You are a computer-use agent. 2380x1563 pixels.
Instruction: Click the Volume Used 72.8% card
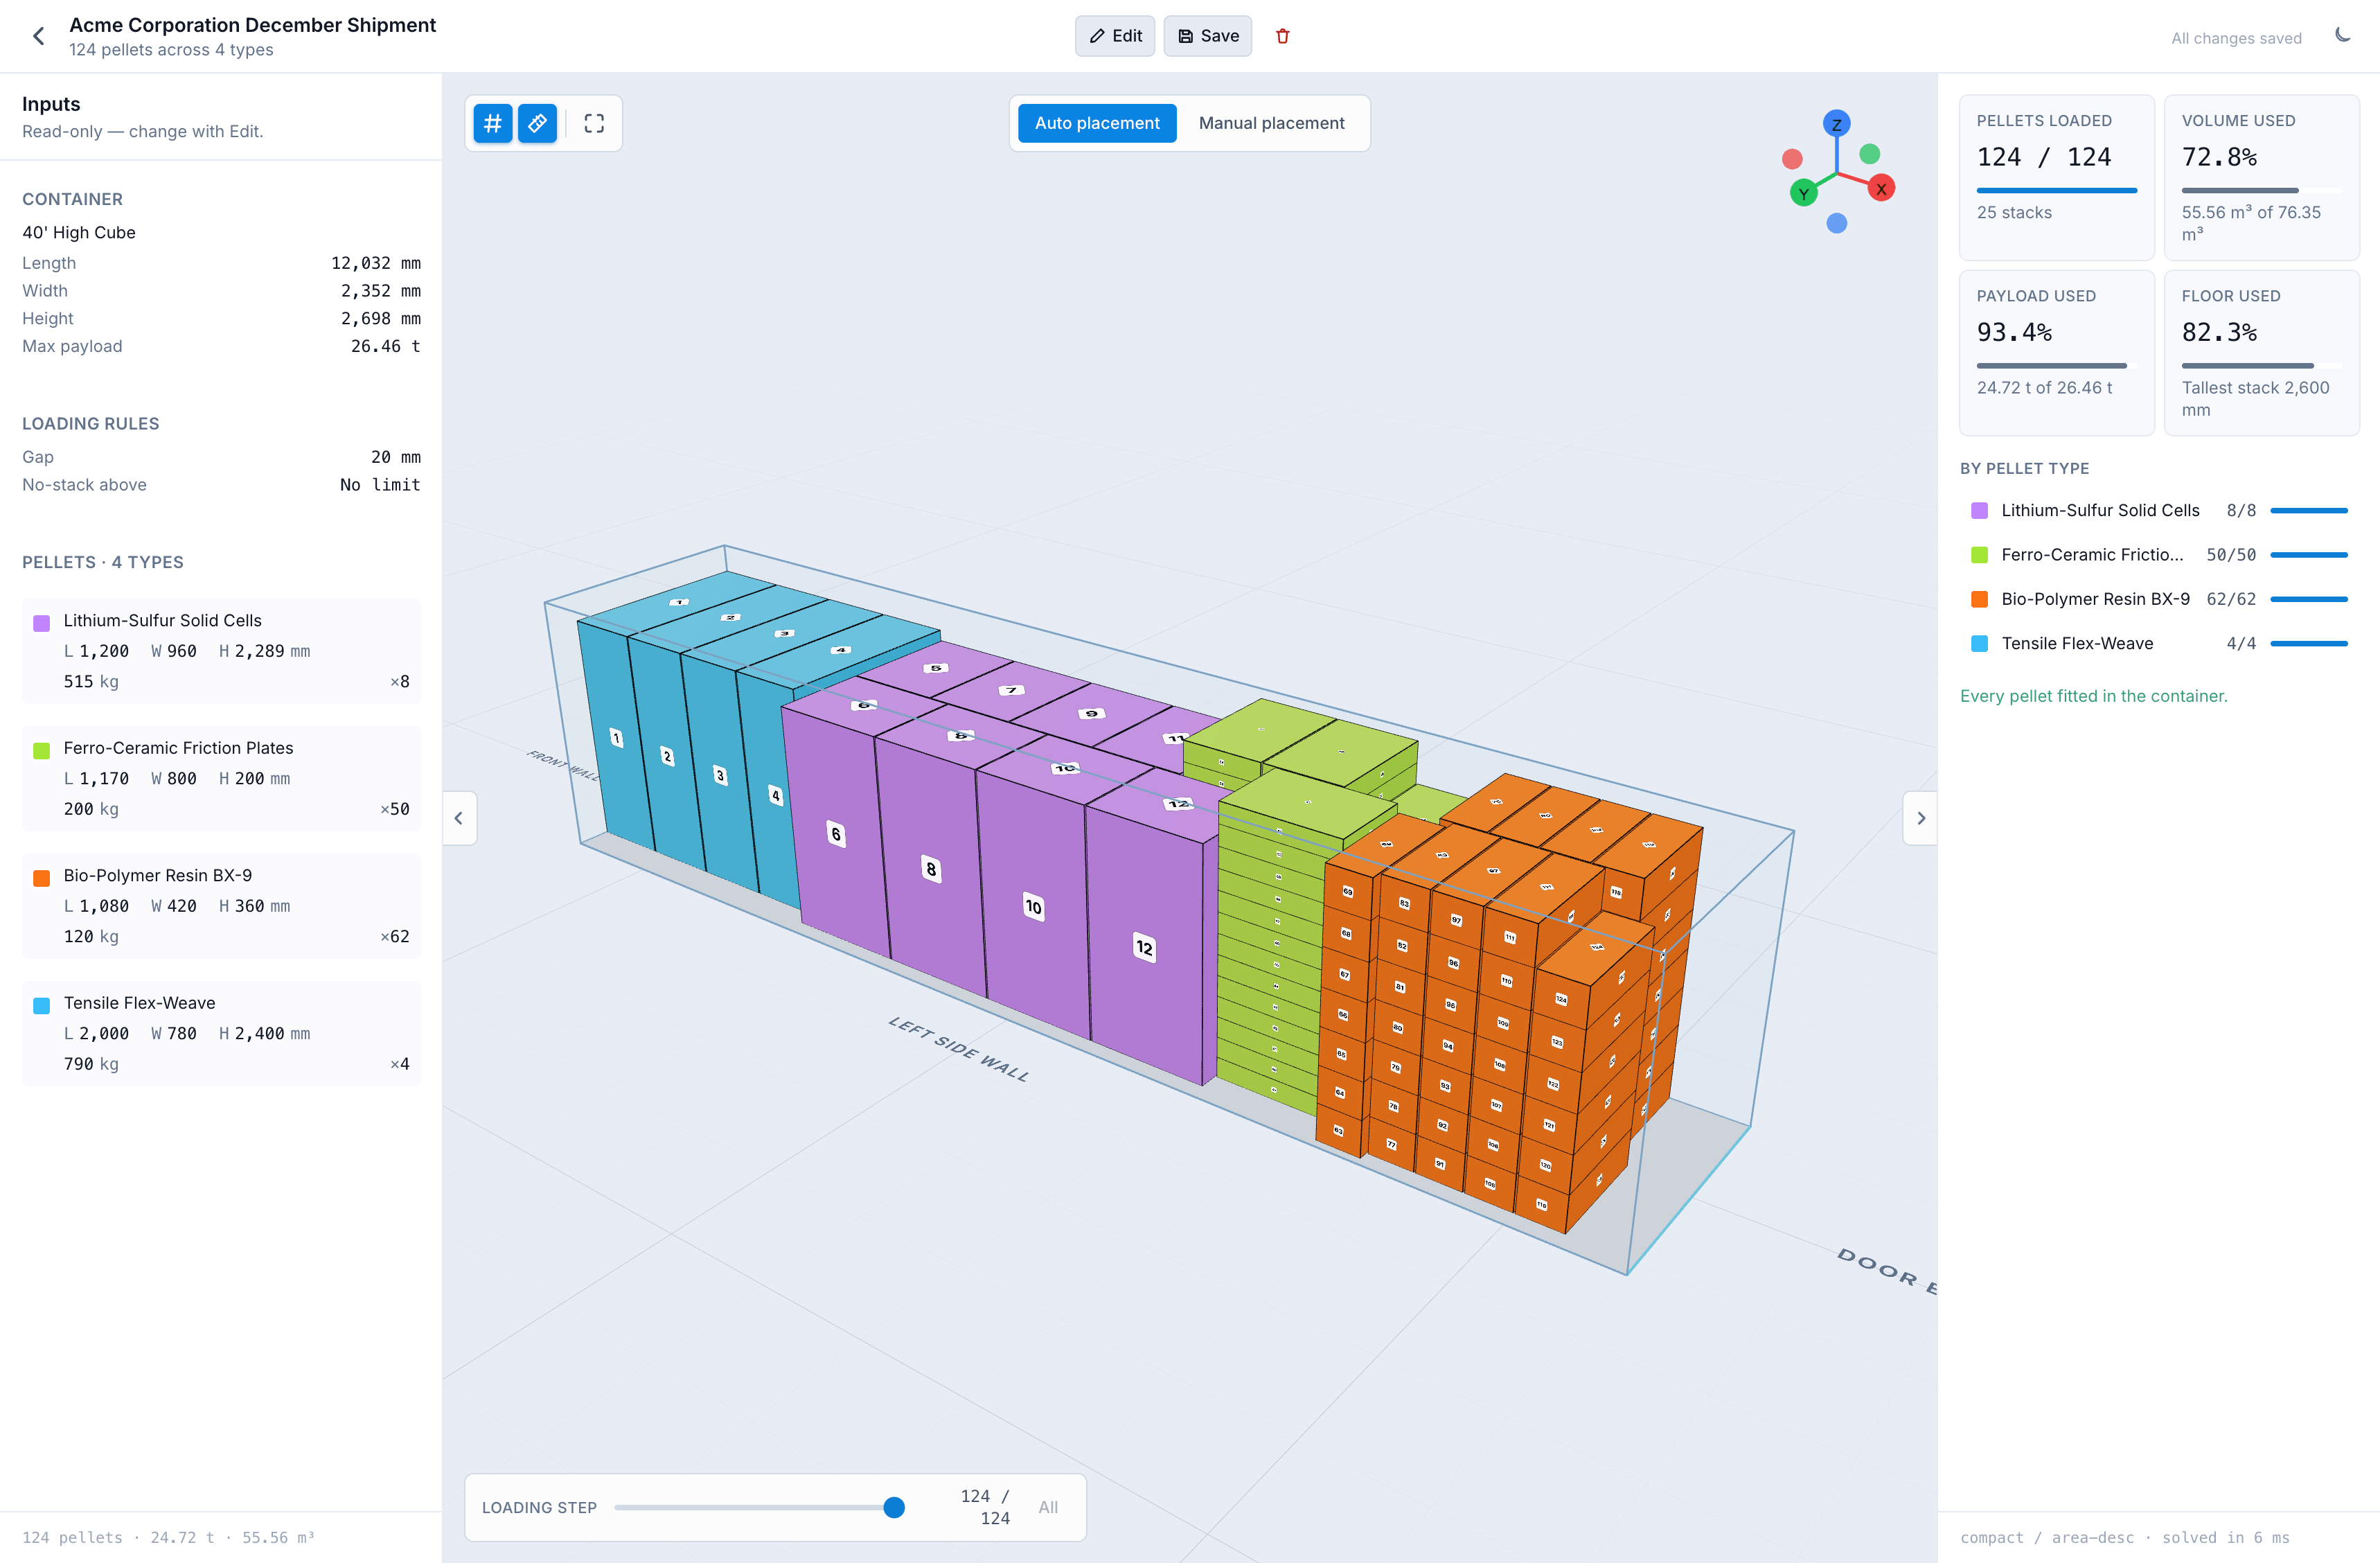(x=2261, y=177)
